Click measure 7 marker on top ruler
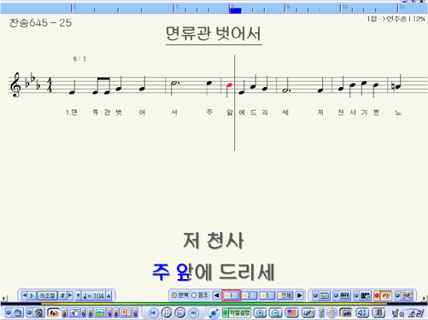The image size is (428, 320). 177,8
